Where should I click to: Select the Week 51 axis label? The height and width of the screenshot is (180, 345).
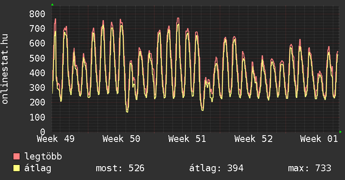[x=187, y=139]
